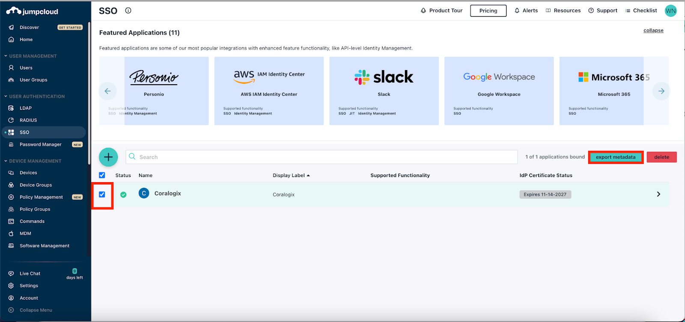Open Policy Groups in the sidebar
Image resolution: width=685 pixels, height=322 pixels.
tap(35, 209)
